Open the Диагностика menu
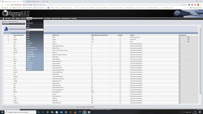 pos(56,18)
